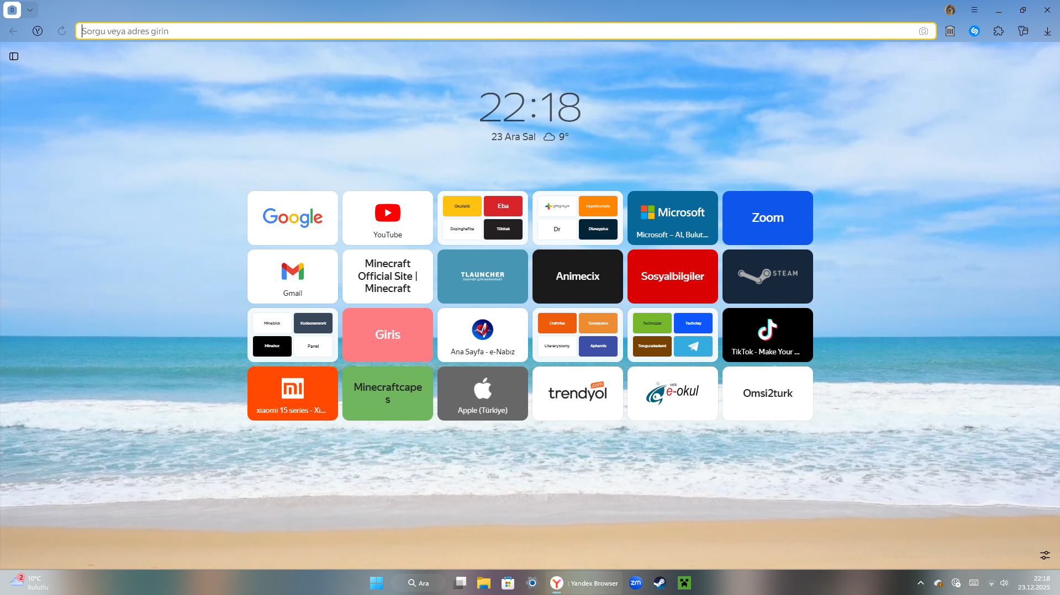Open the Steam tile

click(768, 277)
